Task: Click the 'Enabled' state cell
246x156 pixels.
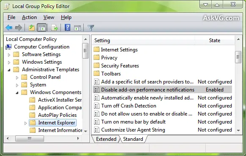Action: click(x=215, y=90)
